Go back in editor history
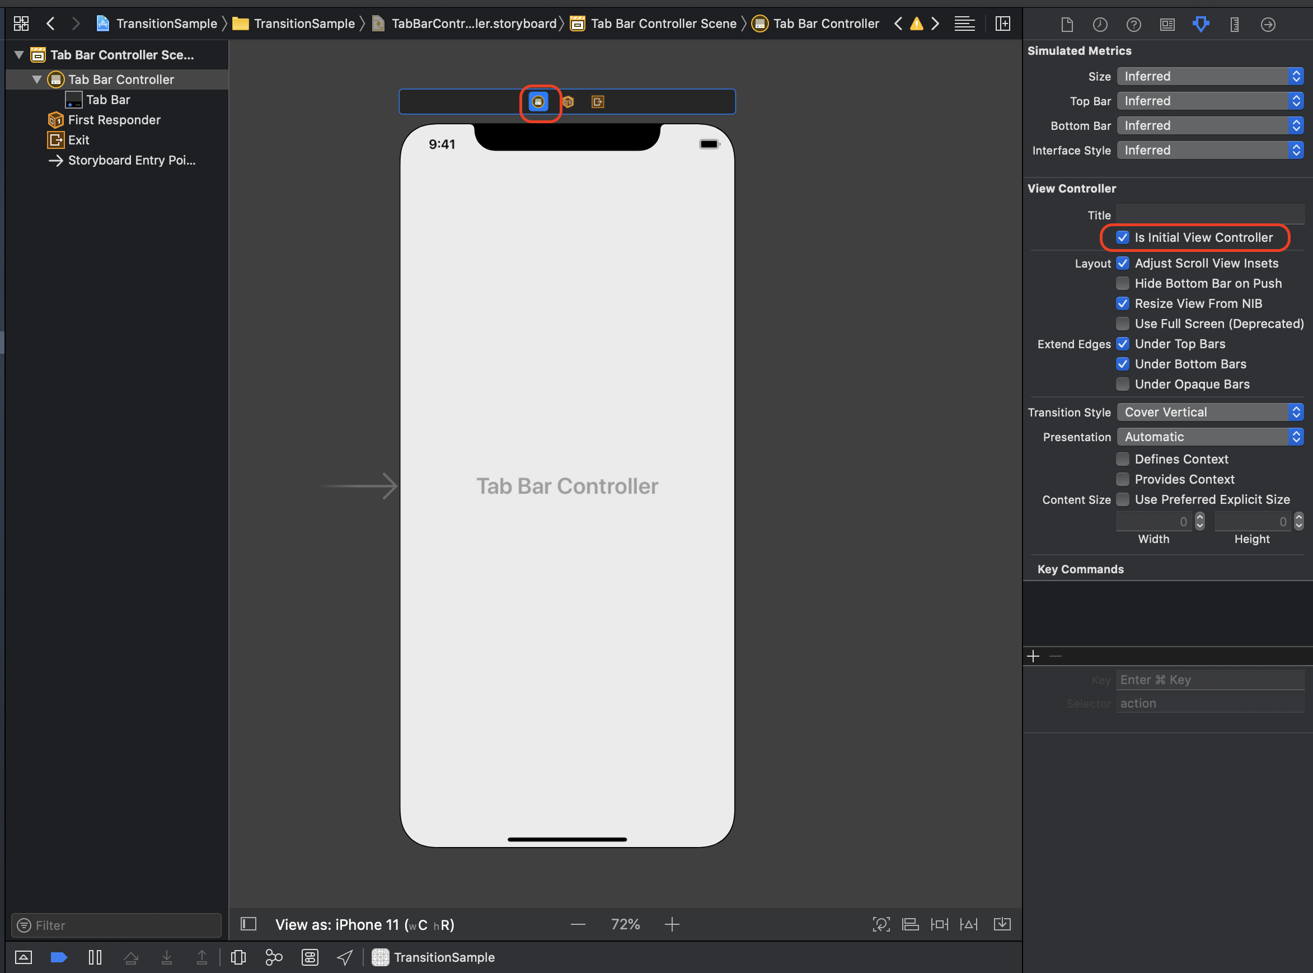1313x973 pixels. tap(50, 24)
